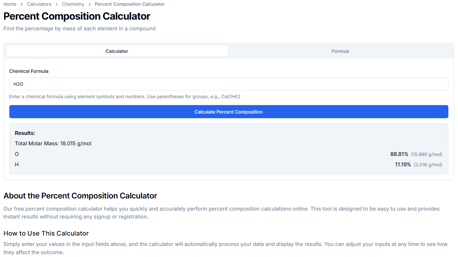Screen dimensions: 458x257
Task: Click the Calculate Percent Composition button
Action: [x=229, y=112]
